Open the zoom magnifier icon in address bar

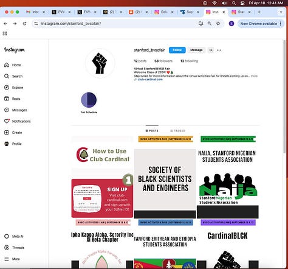[210, 24]
